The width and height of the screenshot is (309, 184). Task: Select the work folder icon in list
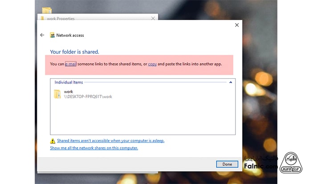pyautogui.click(x=57, y=94)
